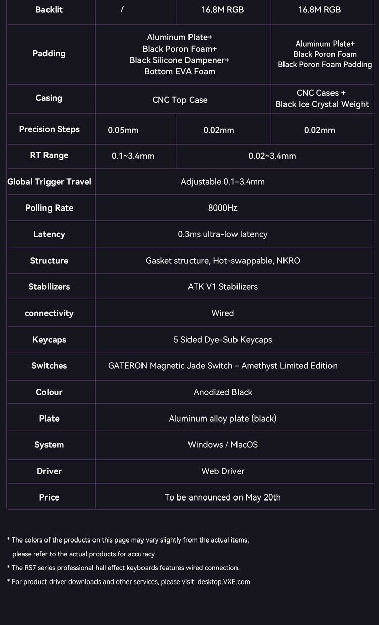
Task: Click the Web Driver cell
Action: coord(223,471)
